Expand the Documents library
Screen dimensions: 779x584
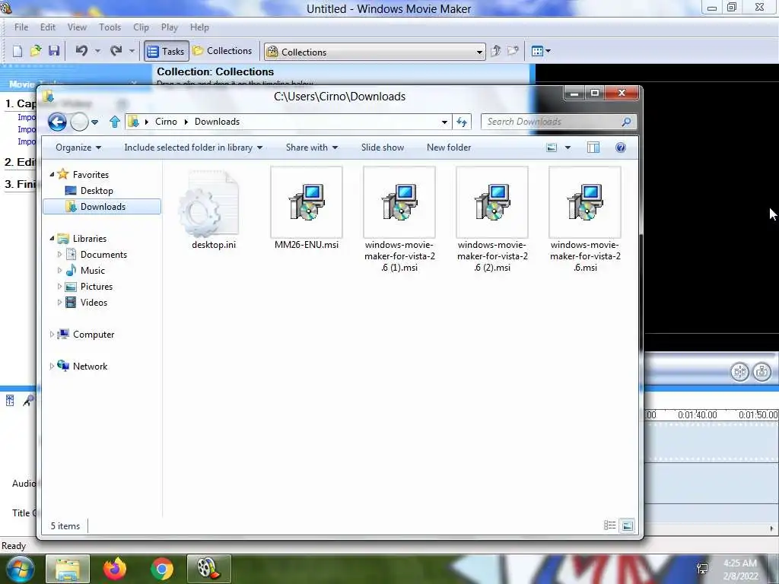[x=59, y=254]
